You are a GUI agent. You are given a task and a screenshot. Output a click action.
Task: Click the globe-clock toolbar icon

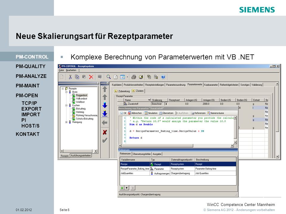point(141,77)
